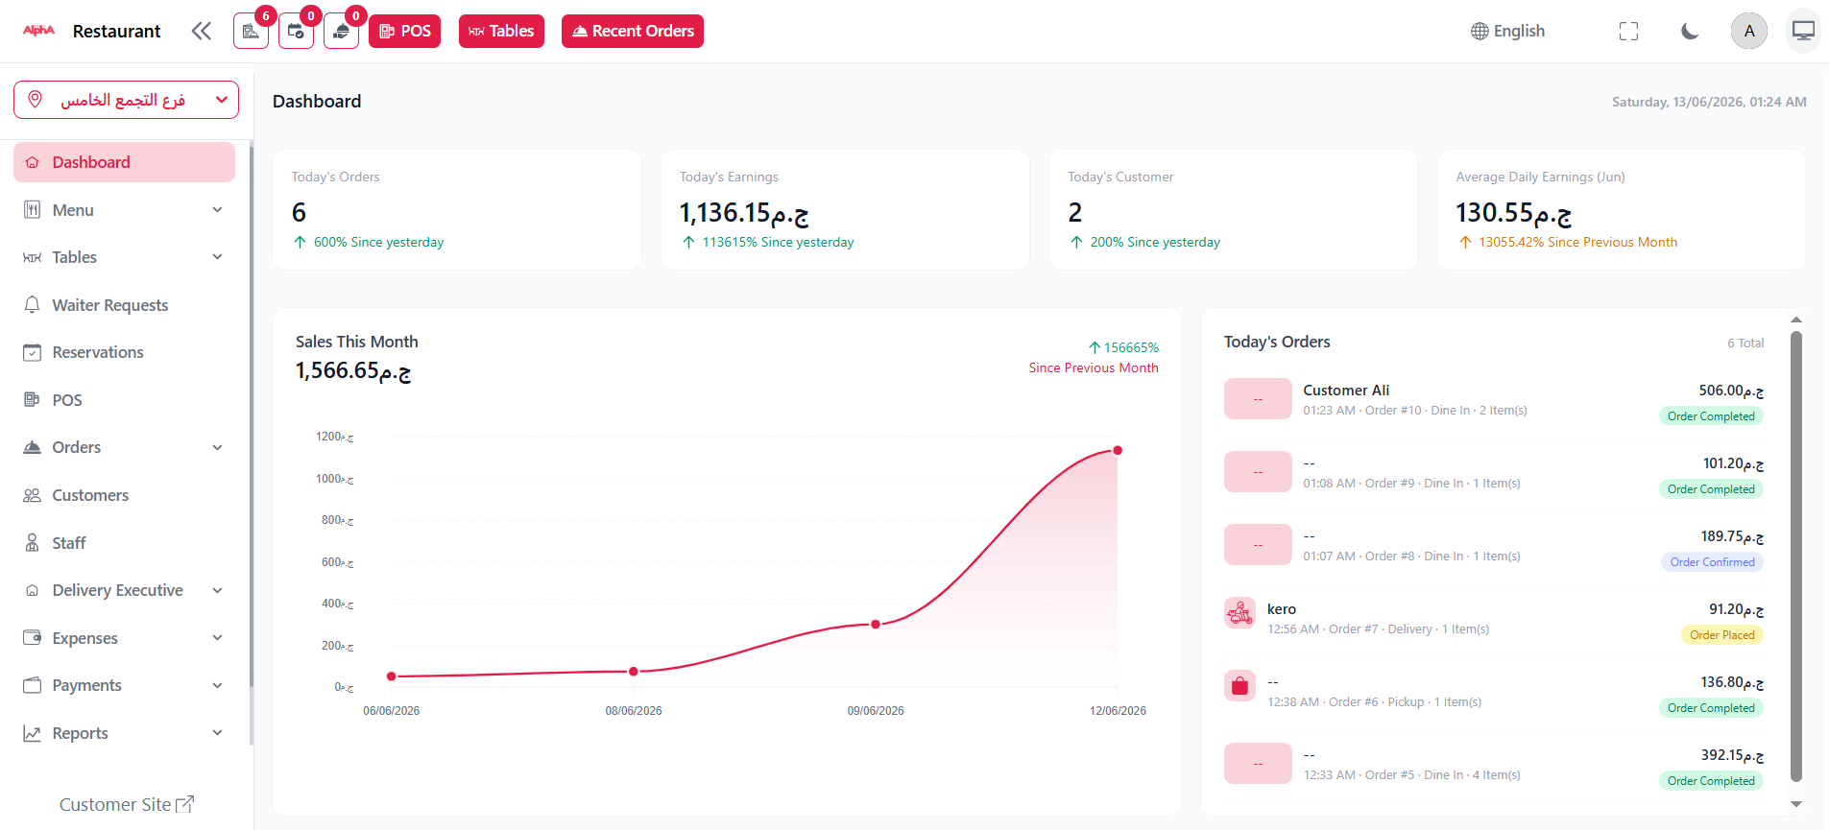Open the branch selector dropdown

(x=126, y=100)
